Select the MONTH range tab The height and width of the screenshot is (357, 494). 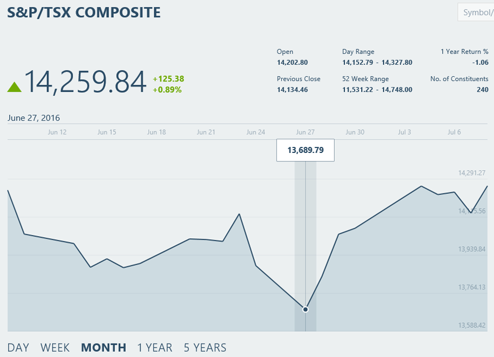pyautogui.click(x=104, y=347)
